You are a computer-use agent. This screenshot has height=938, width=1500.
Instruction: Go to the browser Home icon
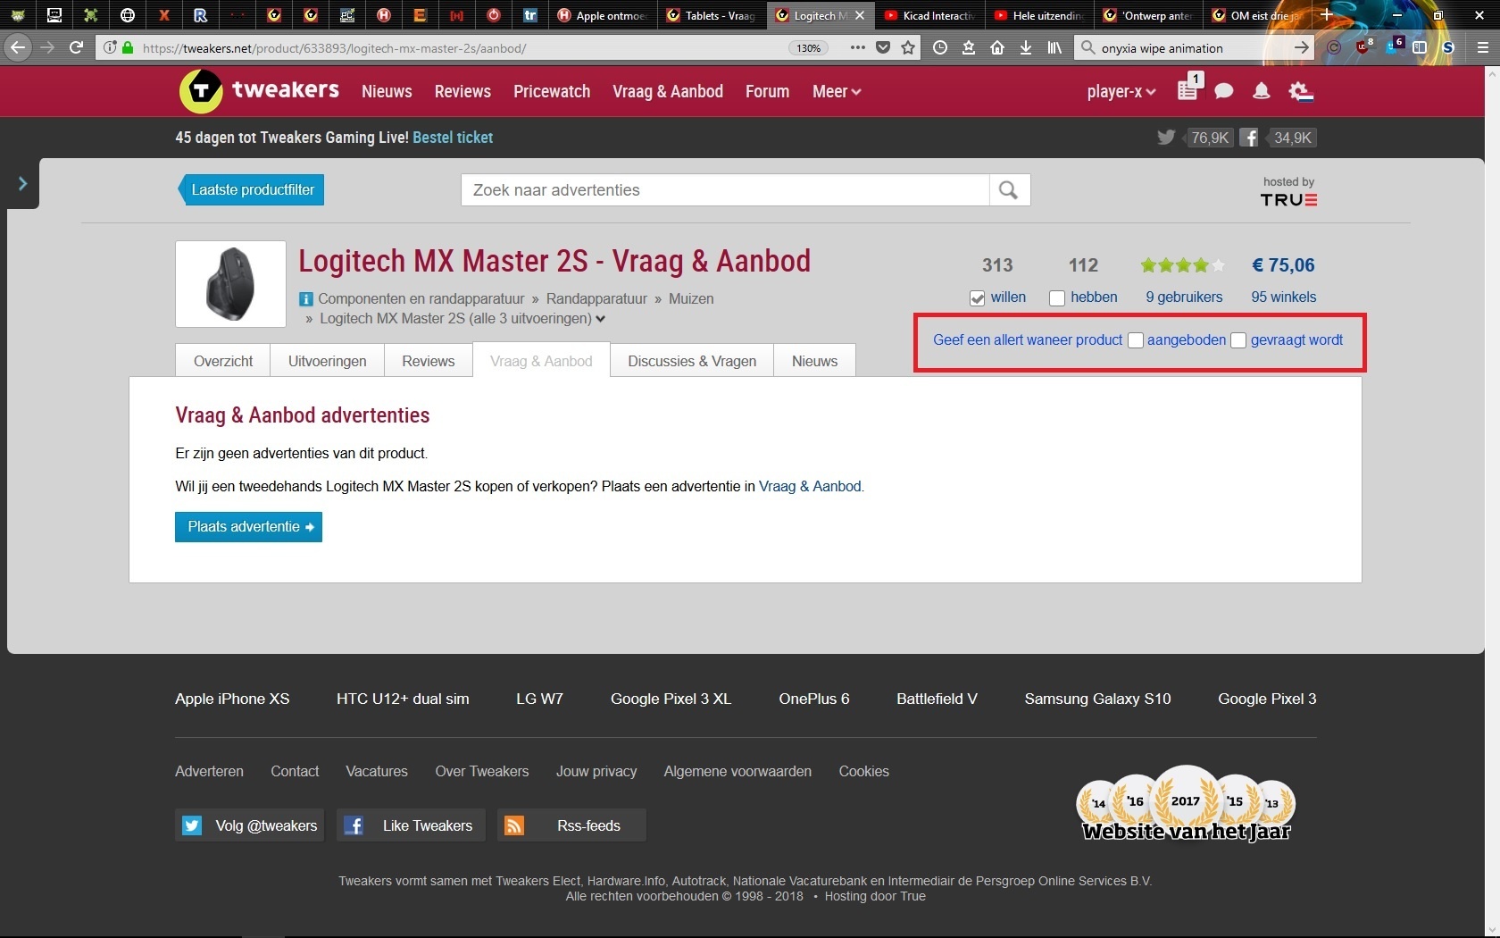coord(997,48)
